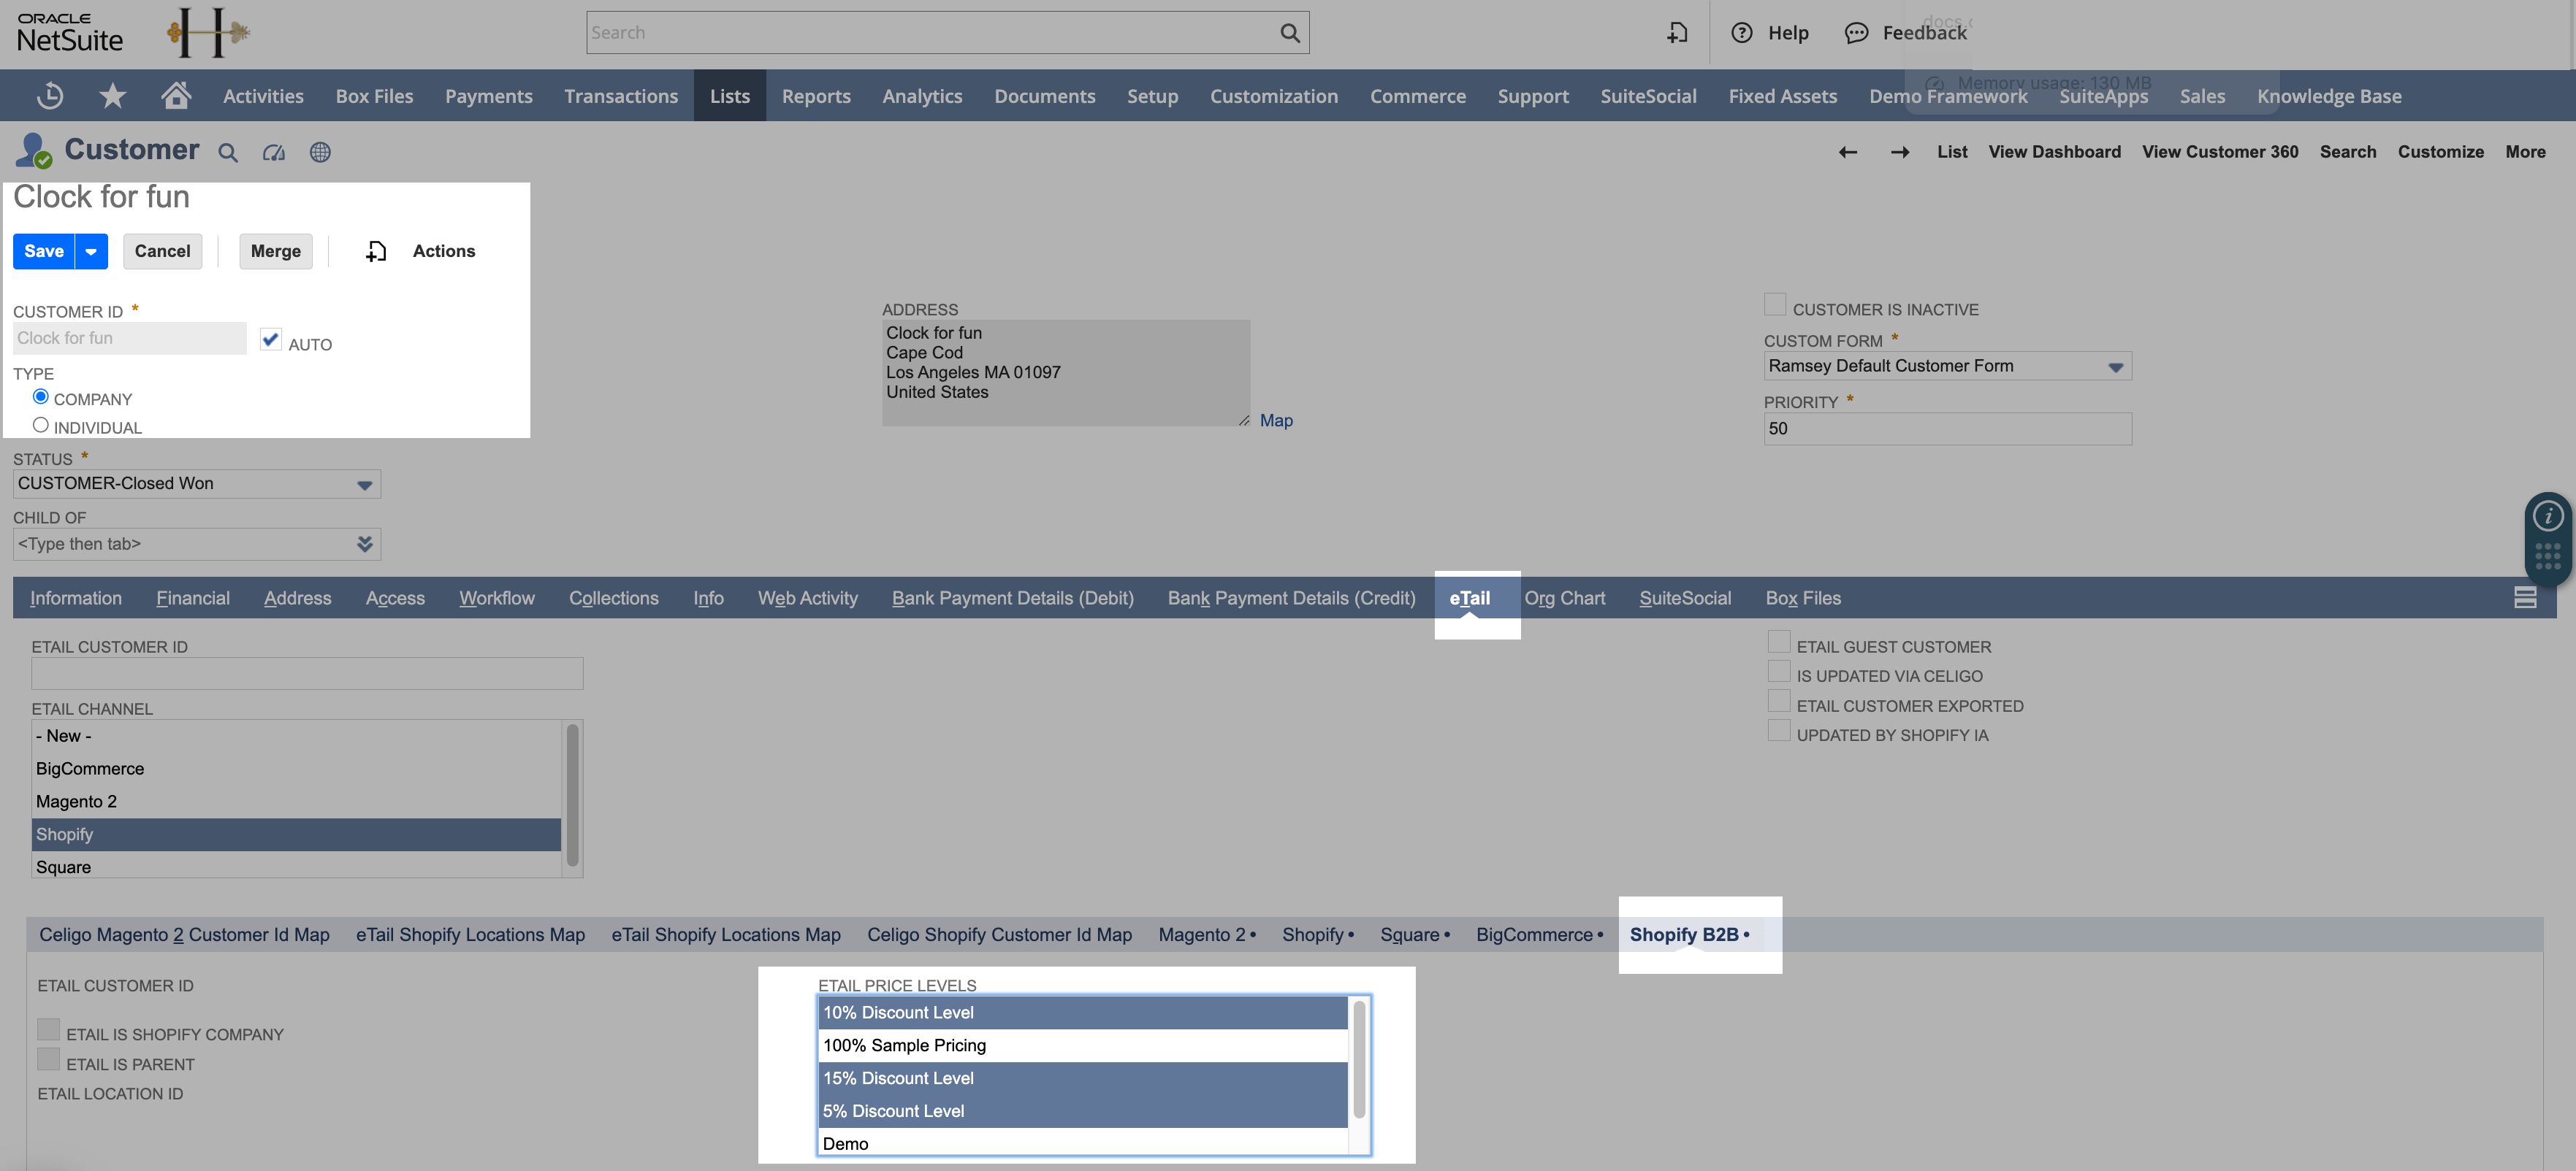Check ETAIL IS PARENT box
2576x1171 pixels.
tap(49, 1059)
